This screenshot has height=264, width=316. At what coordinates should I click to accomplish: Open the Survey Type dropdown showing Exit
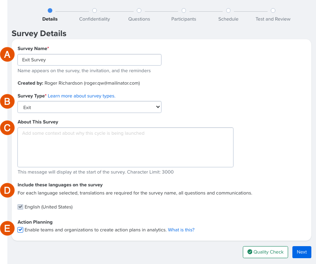(x=89, y=107)
